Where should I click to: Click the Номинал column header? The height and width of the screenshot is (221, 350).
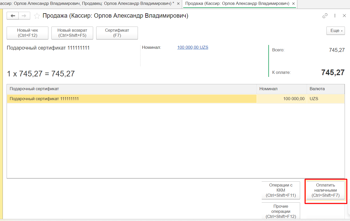point(281,89)
